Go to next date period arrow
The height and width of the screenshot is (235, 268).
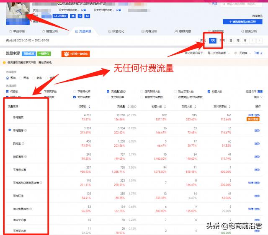[260, 41]
